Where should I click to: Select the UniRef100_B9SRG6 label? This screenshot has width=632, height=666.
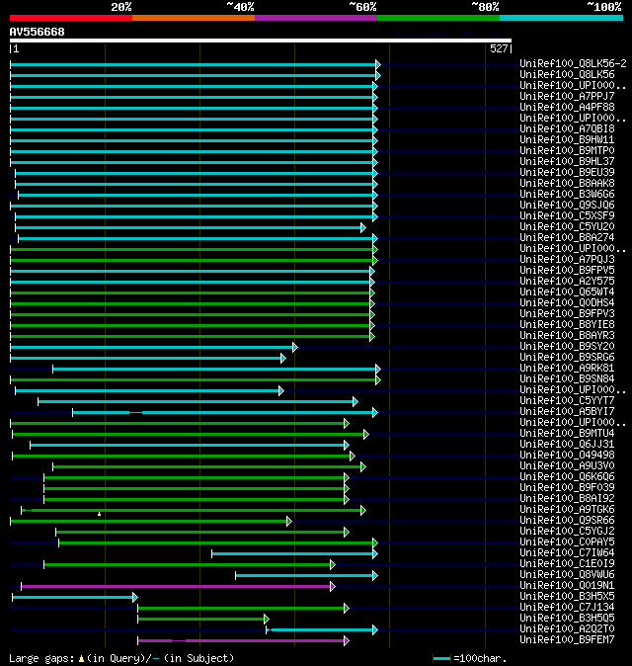567,358
